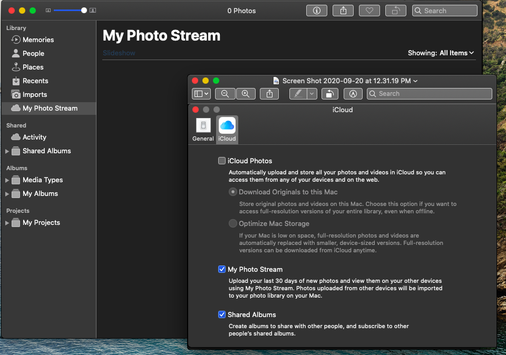
Task: Enable the iCloud Photos checkbox
Action: coord(222,161)
